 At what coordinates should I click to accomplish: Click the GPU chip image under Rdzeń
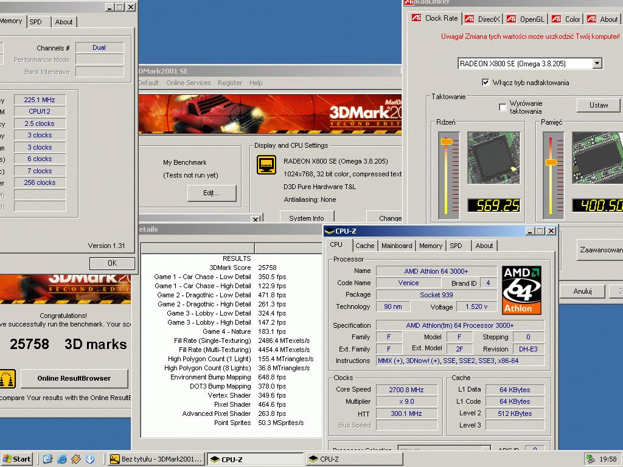[x=493, y=157]
